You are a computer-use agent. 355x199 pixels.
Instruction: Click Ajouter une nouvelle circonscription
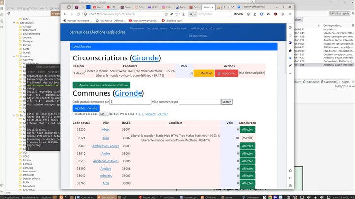tap(102, 85)
